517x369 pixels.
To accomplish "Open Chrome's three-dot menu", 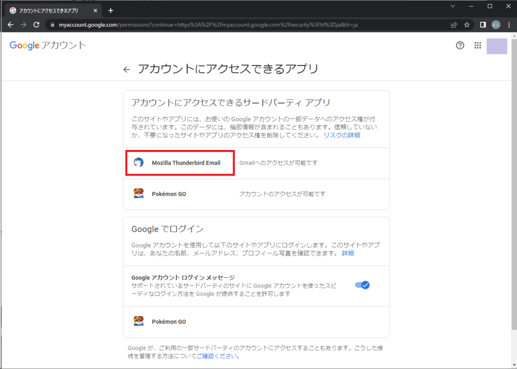I will point(510,24).
